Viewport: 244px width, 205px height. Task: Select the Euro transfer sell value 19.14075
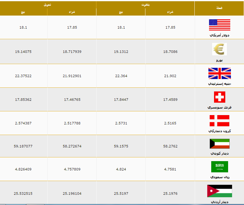23,52
